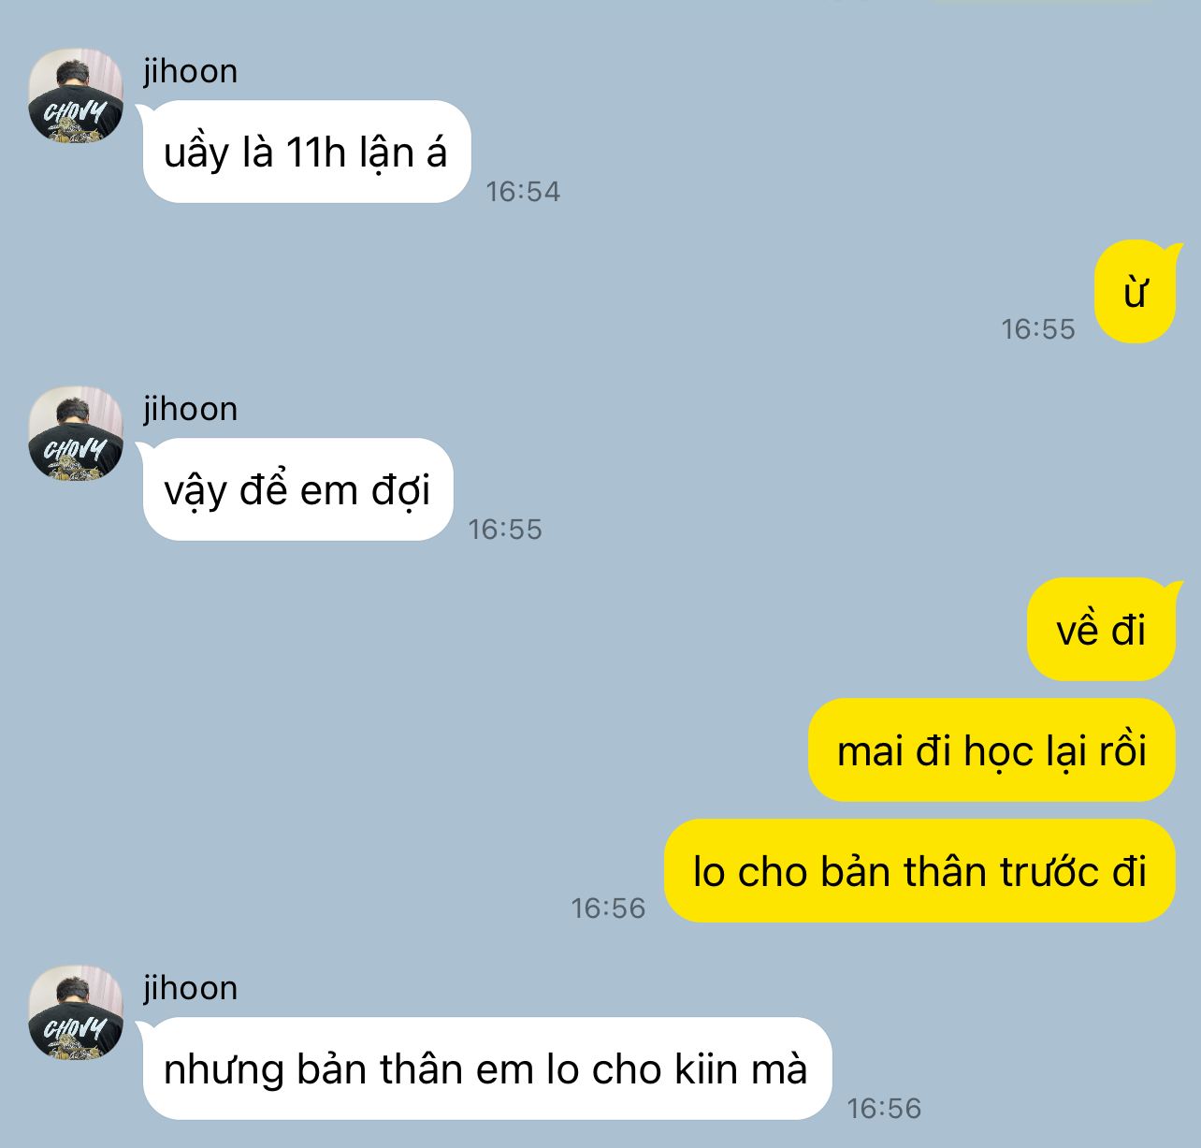This screenshot has height=1148, width=1201.
Task: Tap the 16:55 timestamp next to 'ừ'
Action: [1038, 329]
